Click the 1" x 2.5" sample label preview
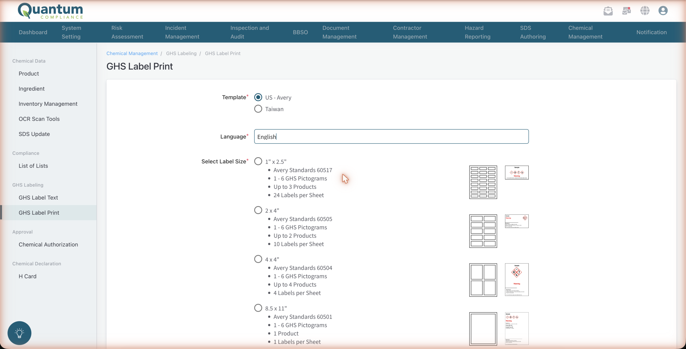686x349 pixels. point(517,172)
